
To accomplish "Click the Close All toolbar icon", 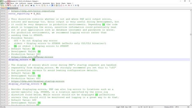I will pos(13,5).
